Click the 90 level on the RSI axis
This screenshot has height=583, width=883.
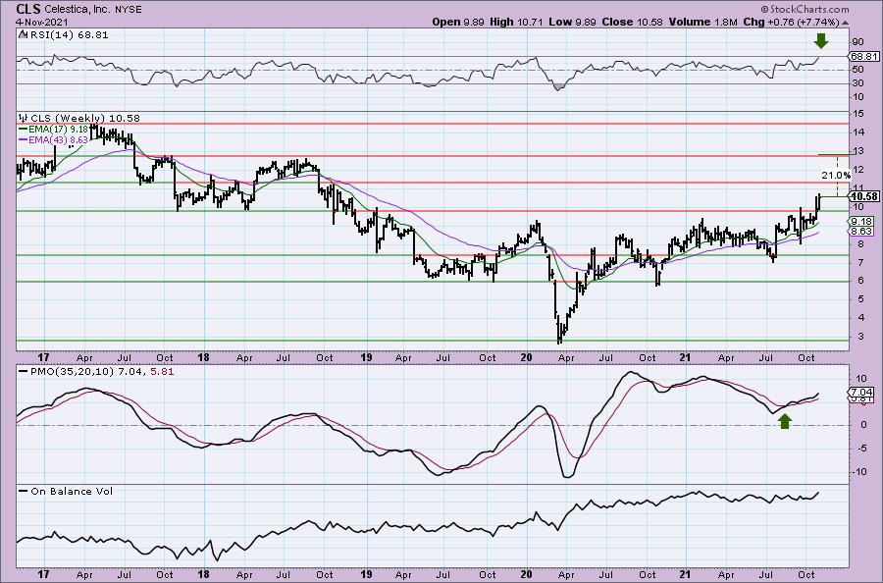pos(858,41)
